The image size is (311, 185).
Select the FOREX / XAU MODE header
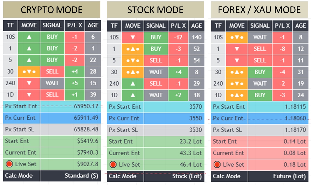[259, 10]
